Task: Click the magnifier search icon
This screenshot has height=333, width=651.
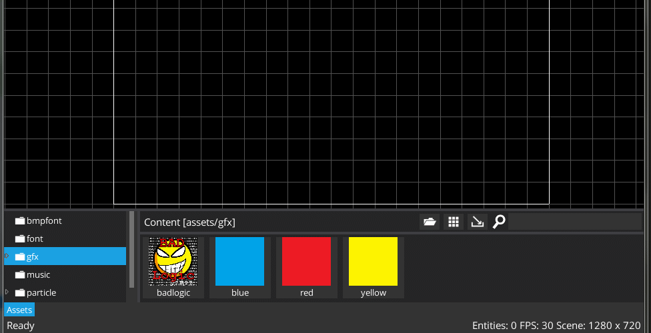Action: point(499,222)
